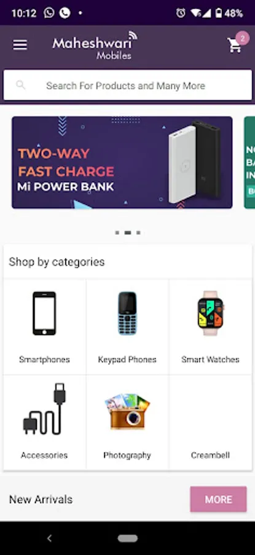This screenshot has height=555, width=255.
Task: Tap the cart badge showing 2
Action: coord(242,38)
